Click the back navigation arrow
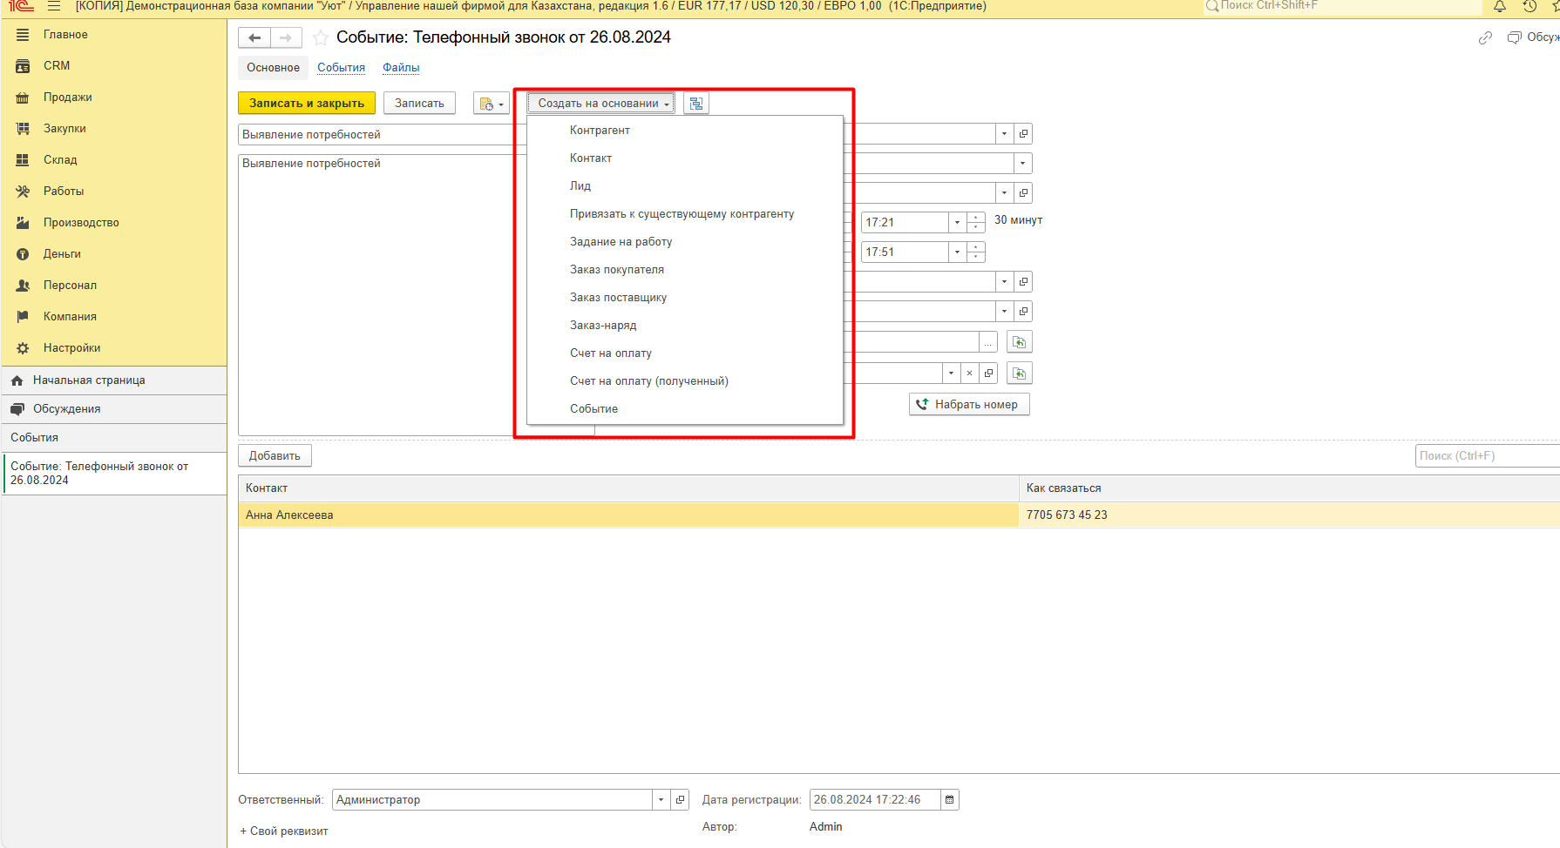The image size is (1560, 848). click(254, 37)
